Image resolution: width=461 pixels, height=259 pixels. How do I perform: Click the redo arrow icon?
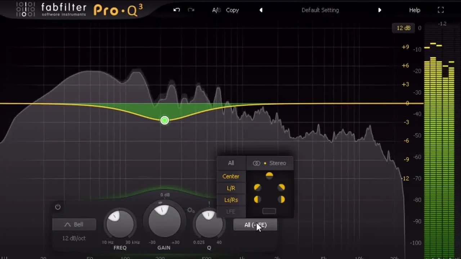click(x=191, y=10)
